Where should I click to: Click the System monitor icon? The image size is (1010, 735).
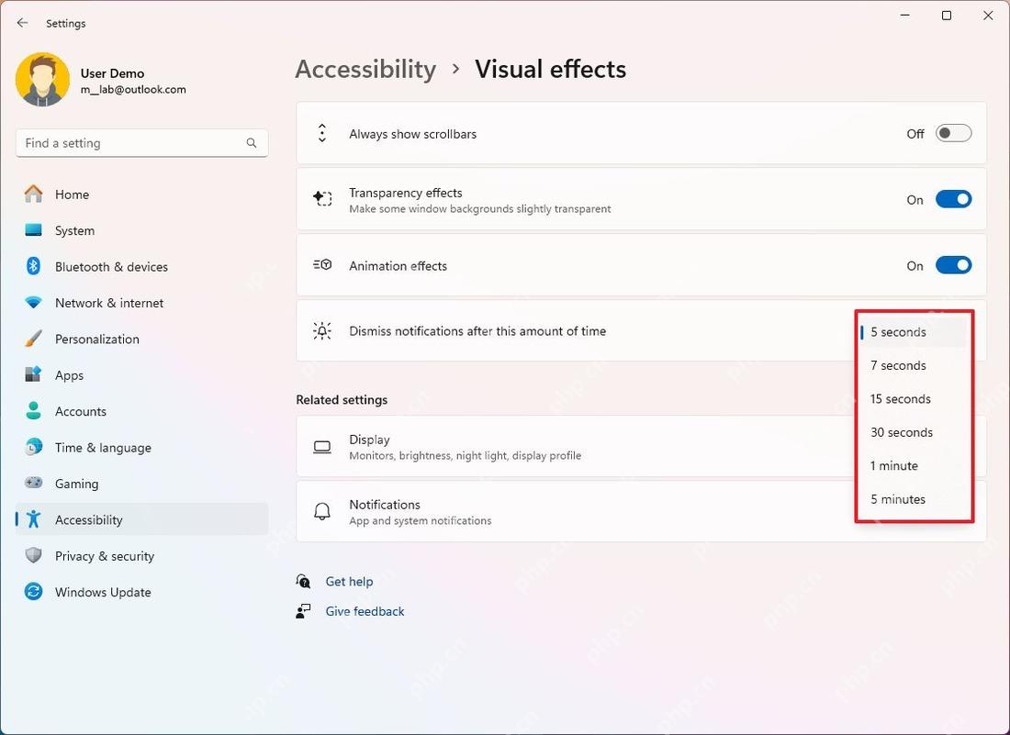click(x=33, y=229)
